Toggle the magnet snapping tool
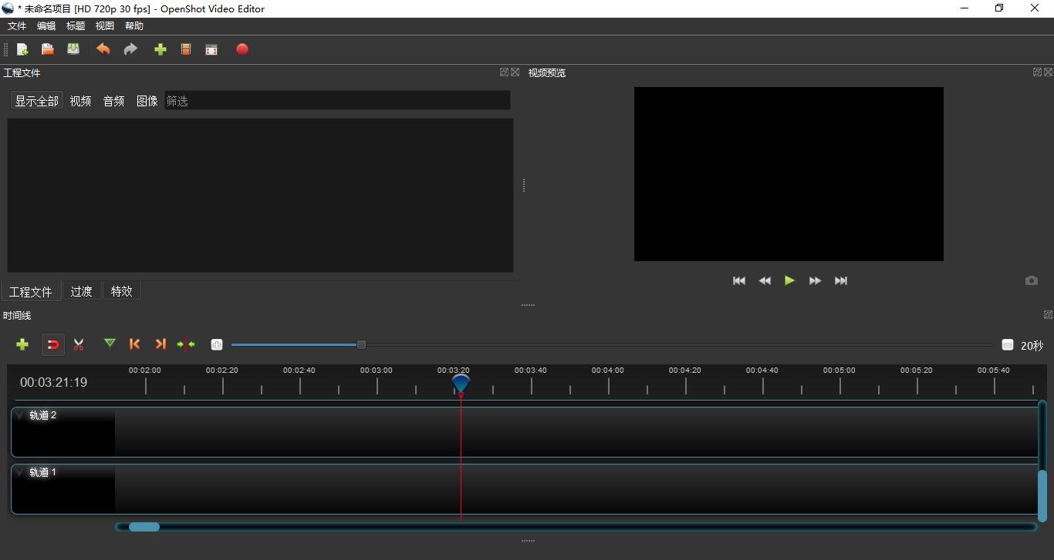The height and width of the screenshot is (560, 1054). click(52, 344)
